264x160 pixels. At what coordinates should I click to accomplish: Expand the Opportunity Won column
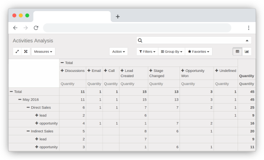coord(183,71)
